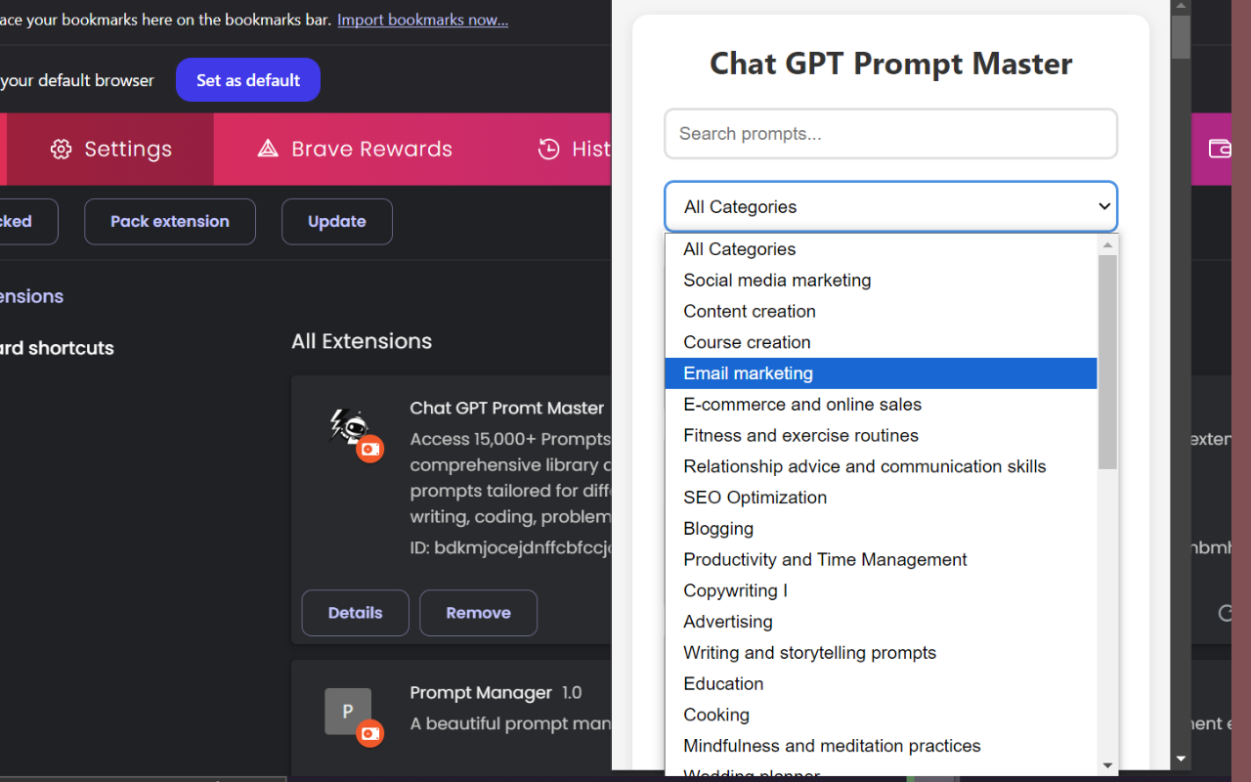
Task: Select Email marketing category
Action: click(881, 373)
